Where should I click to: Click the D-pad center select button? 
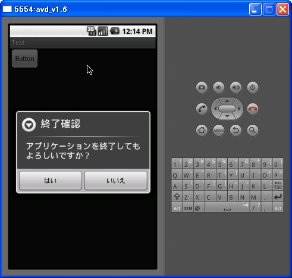227,109
